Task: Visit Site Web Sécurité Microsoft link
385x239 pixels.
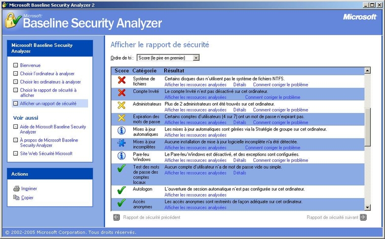Action: click(x=46, y=154)
